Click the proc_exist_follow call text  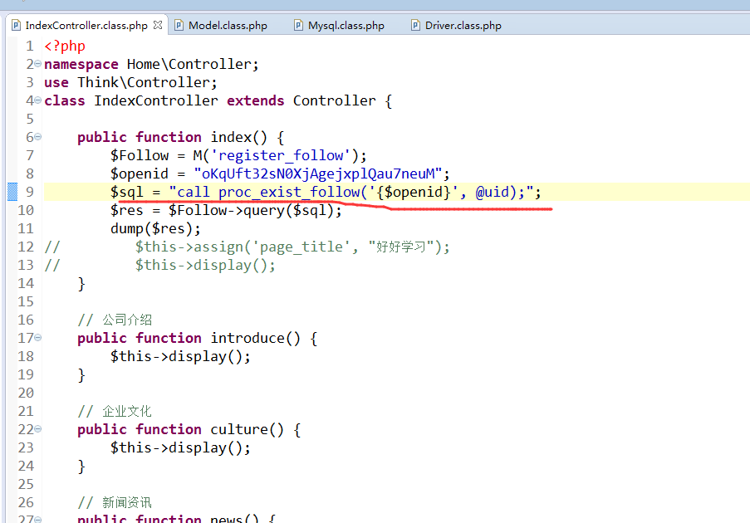point(289,193)
